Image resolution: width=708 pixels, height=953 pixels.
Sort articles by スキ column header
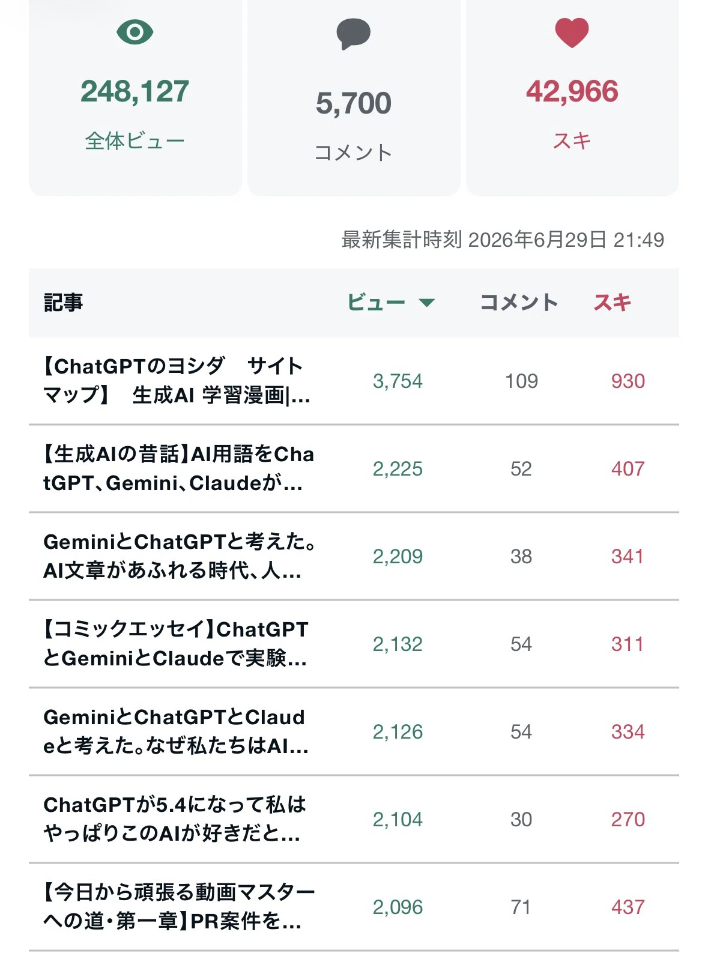pos(613,303)
